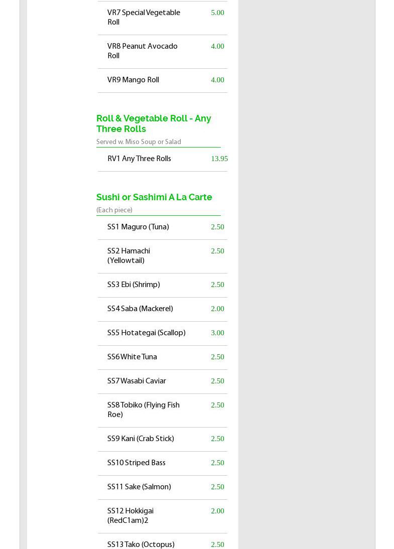Image resolution: width=394 pixels, height=549 pixels.
Task: Click SS9 Kani (Crab Stick)
Action: (x=141, y=439)
